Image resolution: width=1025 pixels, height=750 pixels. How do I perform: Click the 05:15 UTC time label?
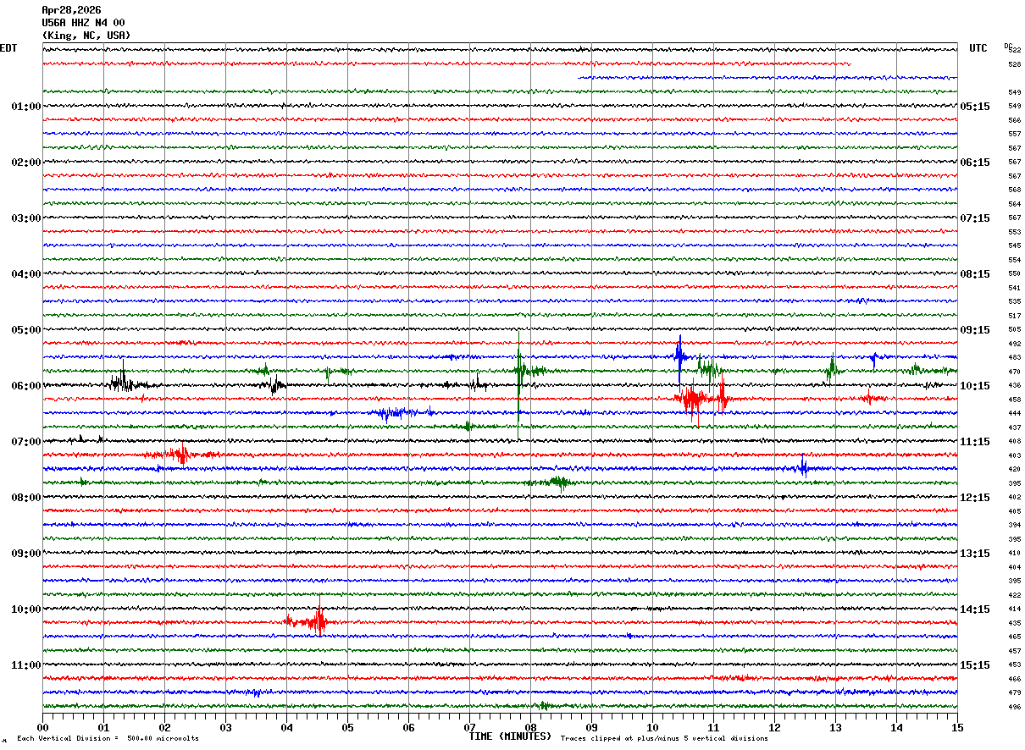coord(975,107)
